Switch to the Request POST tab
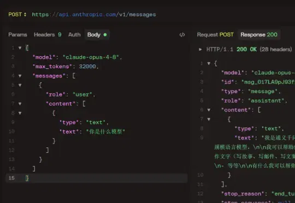295x203 pixels. pos(215,34)
